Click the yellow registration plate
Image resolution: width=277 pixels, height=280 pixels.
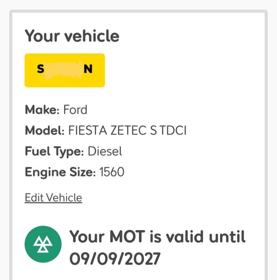[65, 70]
